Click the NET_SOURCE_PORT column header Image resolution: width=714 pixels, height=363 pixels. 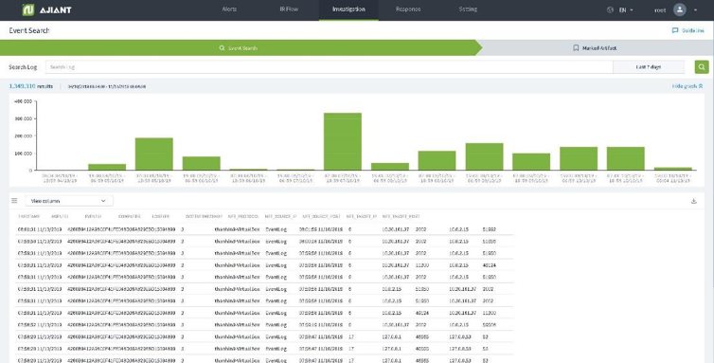[x=320, y=217]
